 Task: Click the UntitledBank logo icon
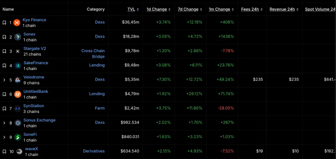tap(18, 94)
